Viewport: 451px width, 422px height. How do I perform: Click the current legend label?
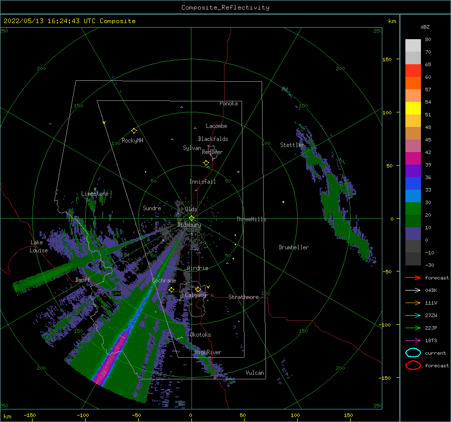(x=435, y=353)
